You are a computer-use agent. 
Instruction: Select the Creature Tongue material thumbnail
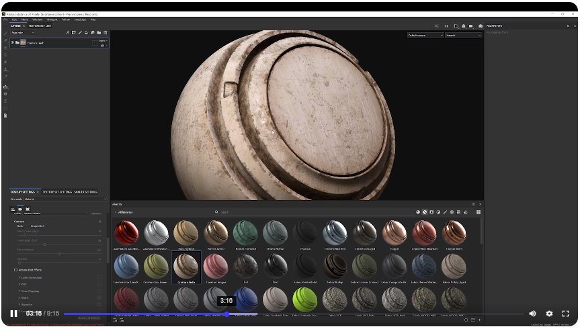216,267
